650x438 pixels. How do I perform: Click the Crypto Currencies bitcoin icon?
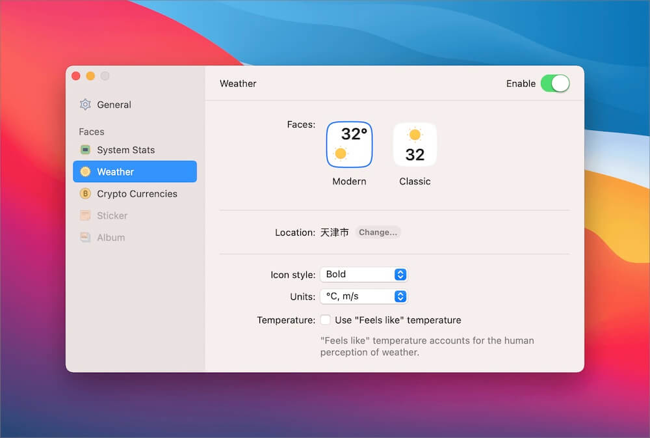click(x=85, y=194)
